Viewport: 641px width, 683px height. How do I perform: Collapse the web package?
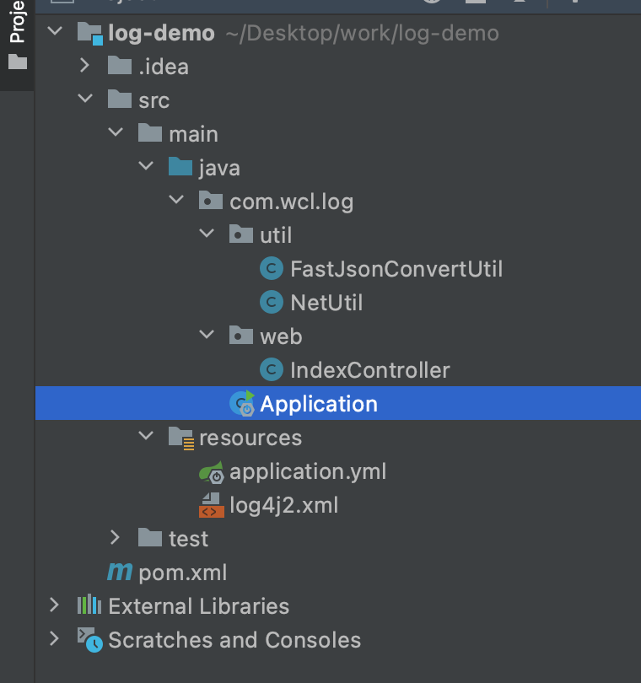207,336
